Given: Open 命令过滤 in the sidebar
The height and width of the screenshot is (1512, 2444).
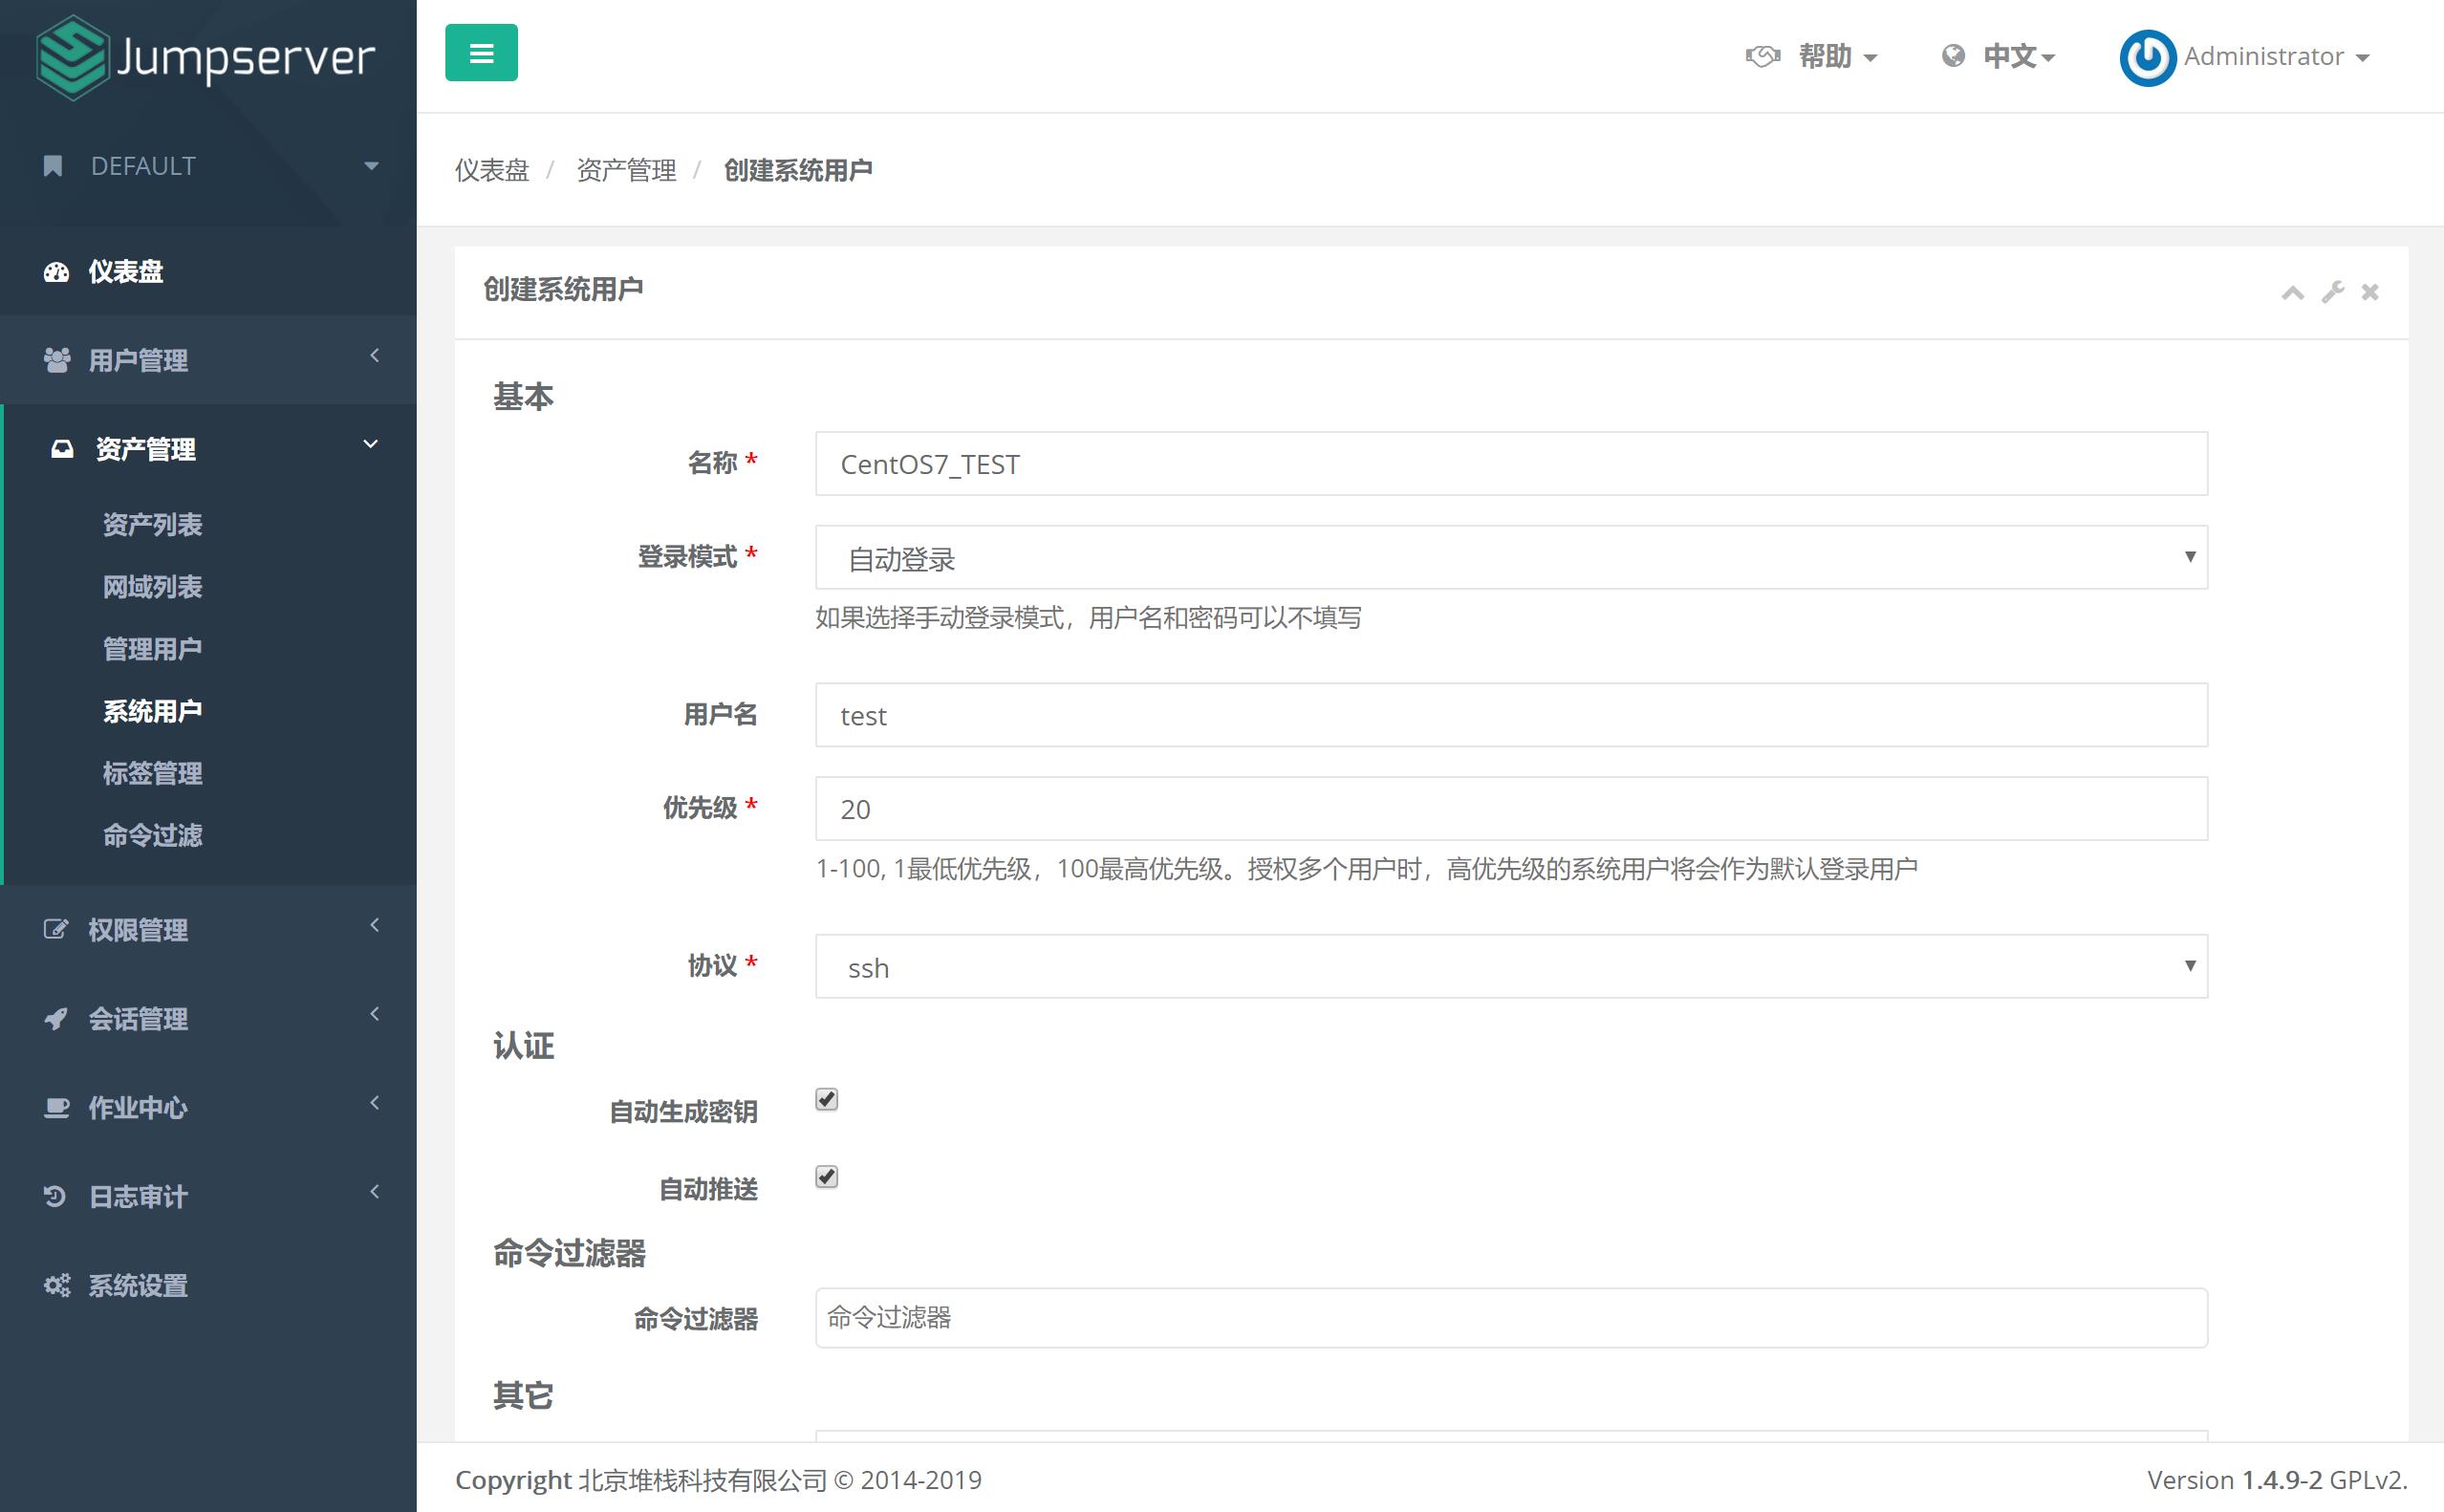Looking at the screenshot, I should [x=153, y=835].
